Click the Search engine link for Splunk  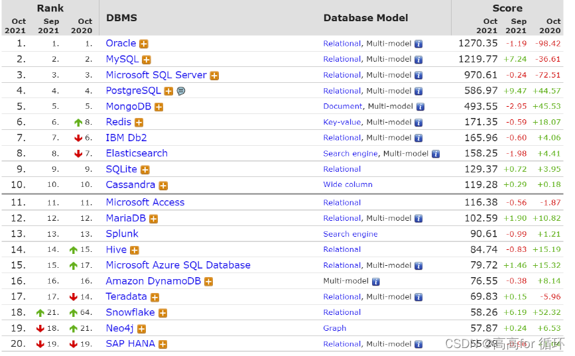point(350,234)
